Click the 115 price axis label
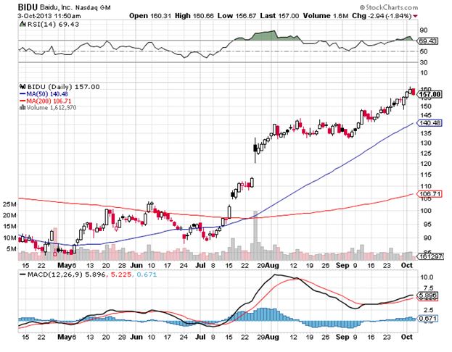 [x=426, y=175]
